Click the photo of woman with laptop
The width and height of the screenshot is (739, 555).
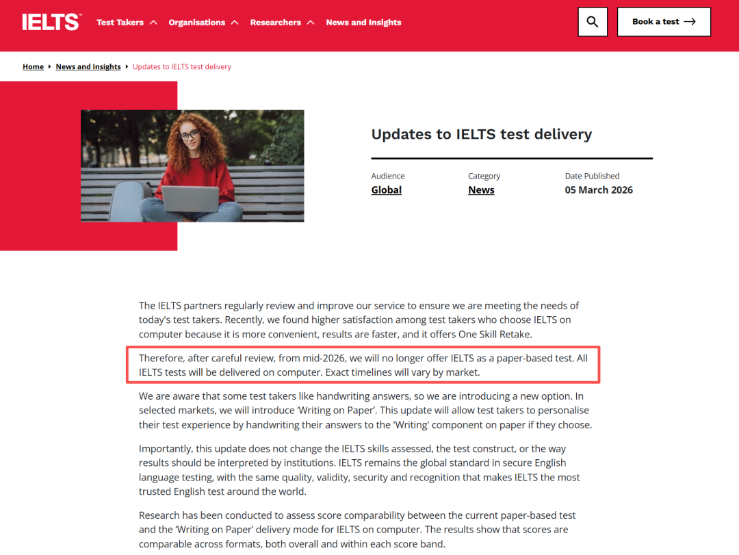(x=192, y=166)
